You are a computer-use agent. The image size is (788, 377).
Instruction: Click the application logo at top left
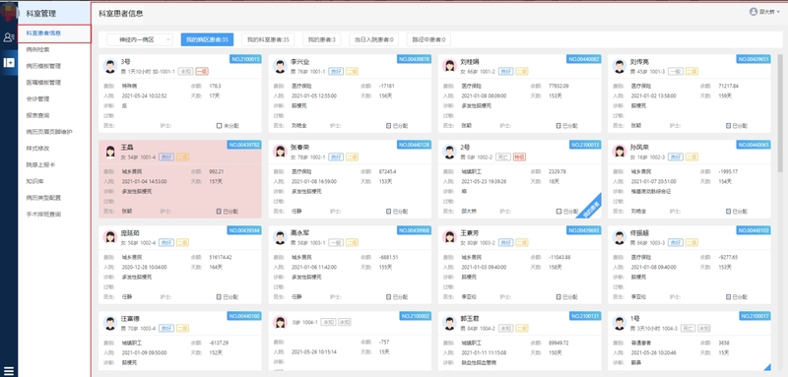(x=9, y=12)
